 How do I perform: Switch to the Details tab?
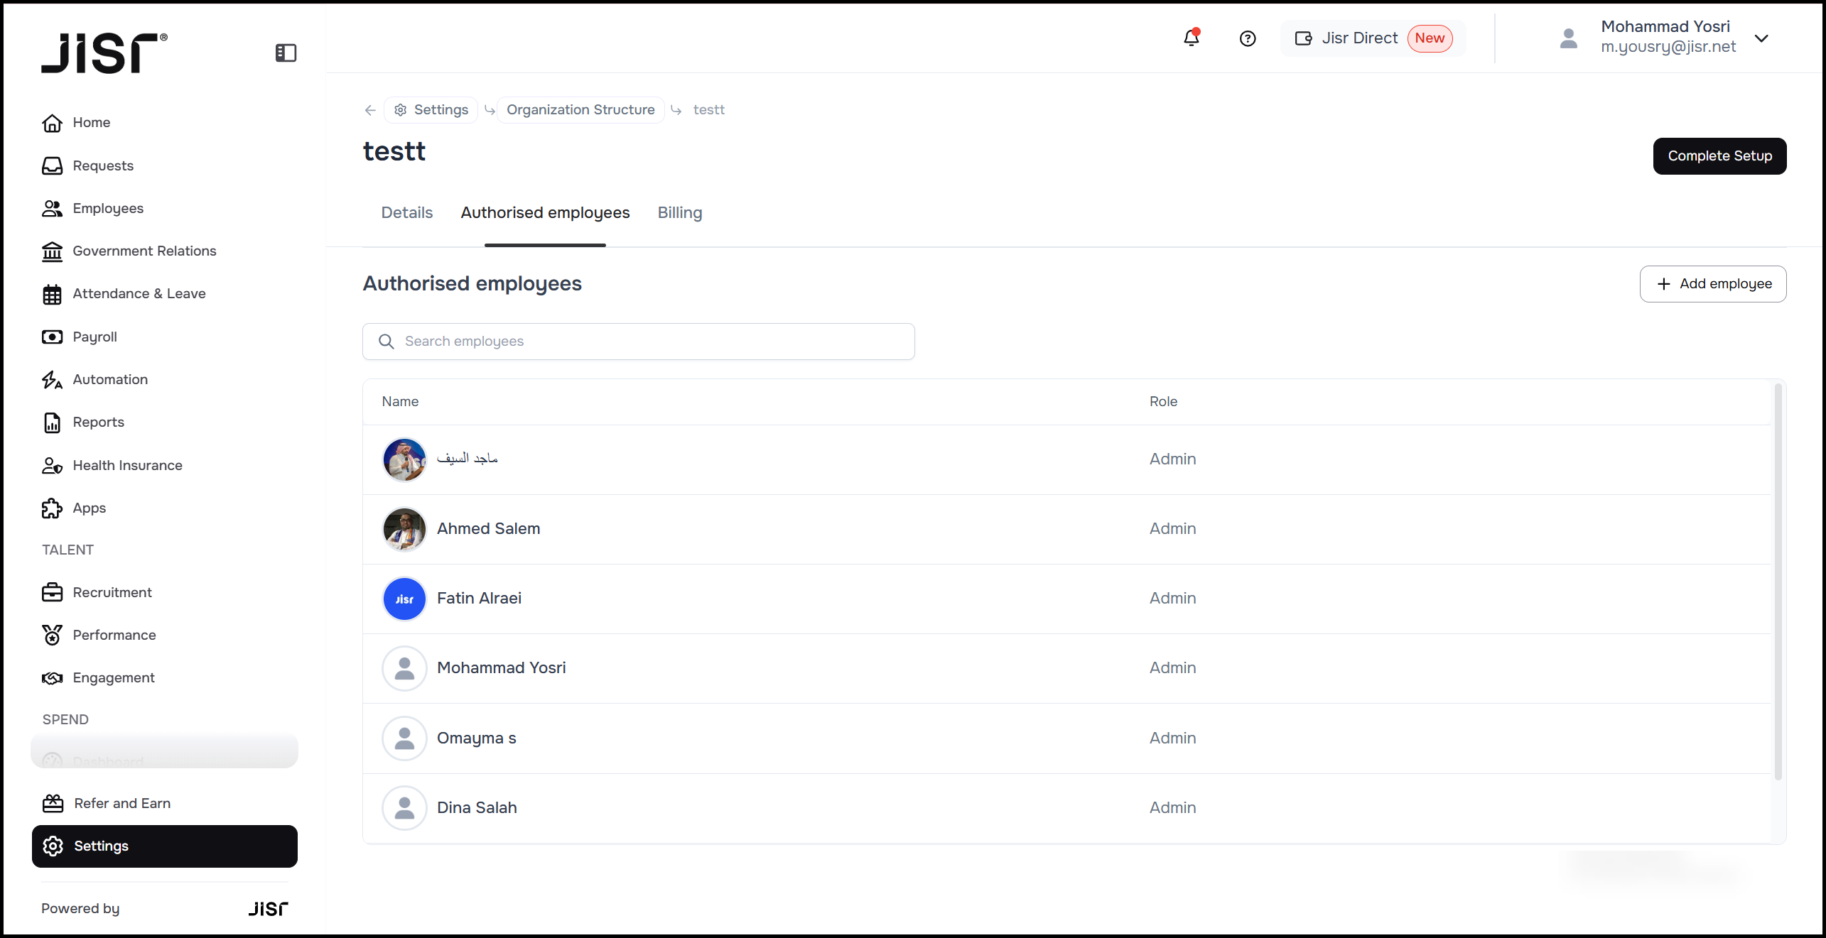(x=406, y=212)
